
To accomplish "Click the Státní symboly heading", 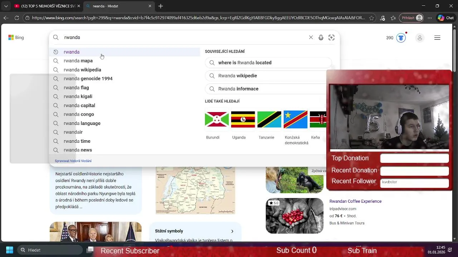I will tap(169, 231).
